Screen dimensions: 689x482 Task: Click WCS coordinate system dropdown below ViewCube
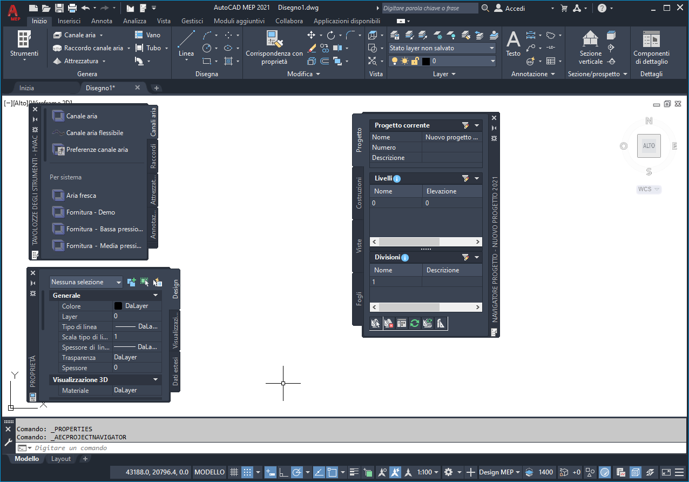point(649,189)
